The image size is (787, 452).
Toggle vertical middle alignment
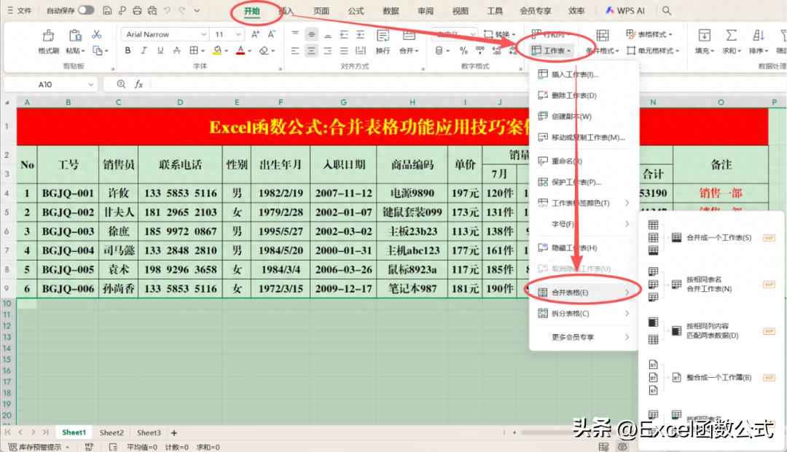pos(311,34)
